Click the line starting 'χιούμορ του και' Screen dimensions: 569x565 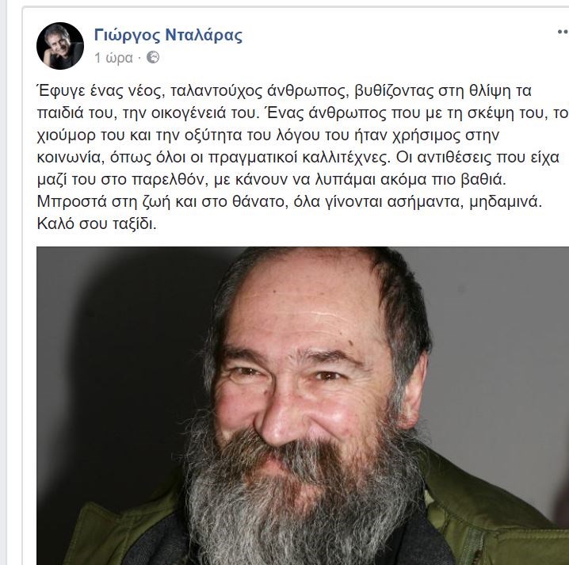coord(268,136)
